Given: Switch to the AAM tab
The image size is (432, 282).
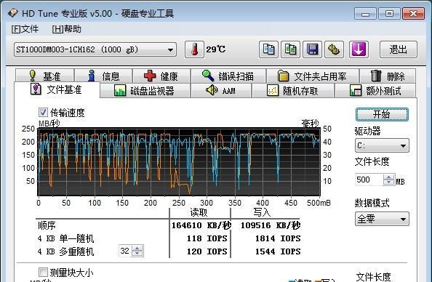Looking at the screenshot, I should [221, 91].
